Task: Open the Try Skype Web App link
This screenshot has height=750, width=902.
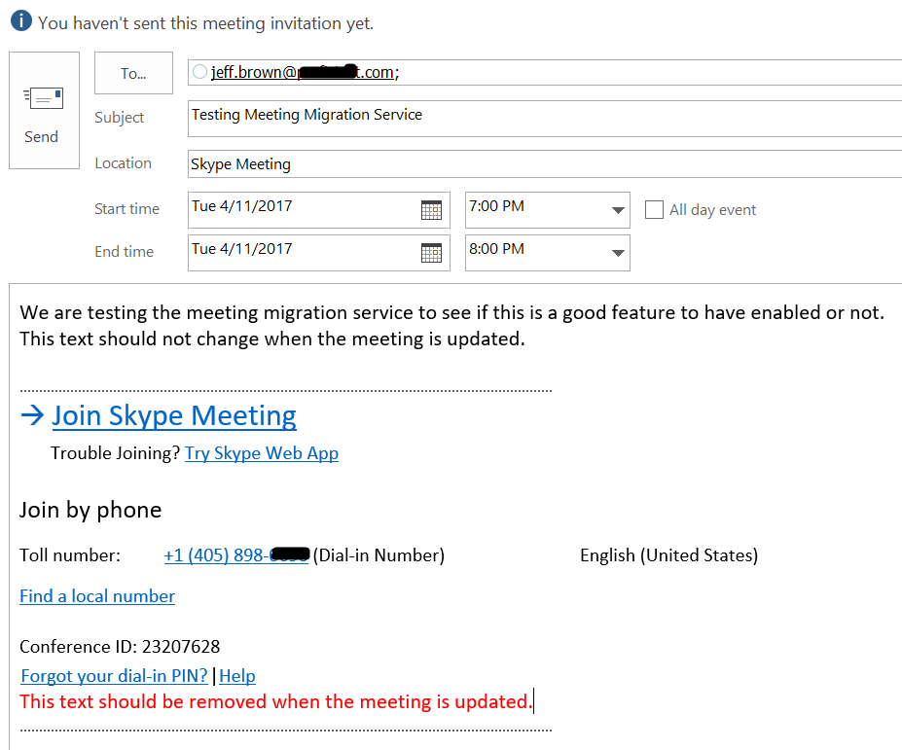Action: [x=262, y=453]
